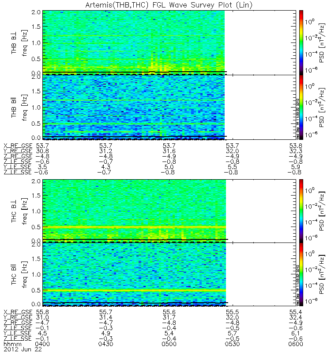Click the '0500' time tick label
Screen dimensions: 331x354
(x=169, y=344)
